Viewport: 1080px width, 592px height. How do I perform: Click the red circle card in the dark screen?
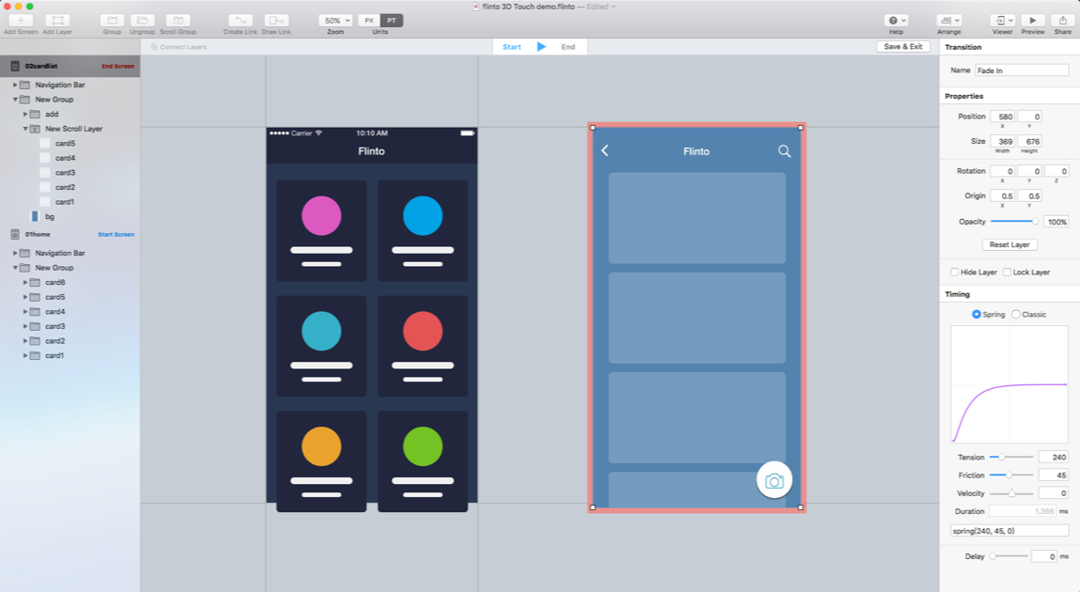(x=423, y=346)
